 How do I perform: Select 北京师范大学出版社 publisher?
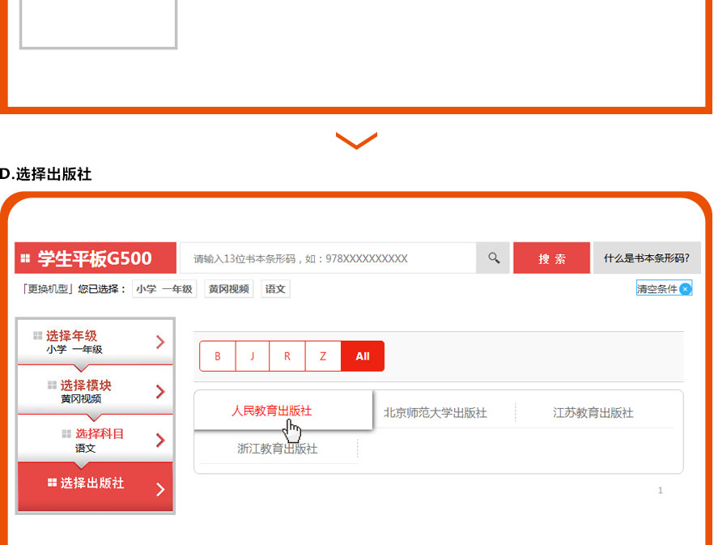coord(436,413)
